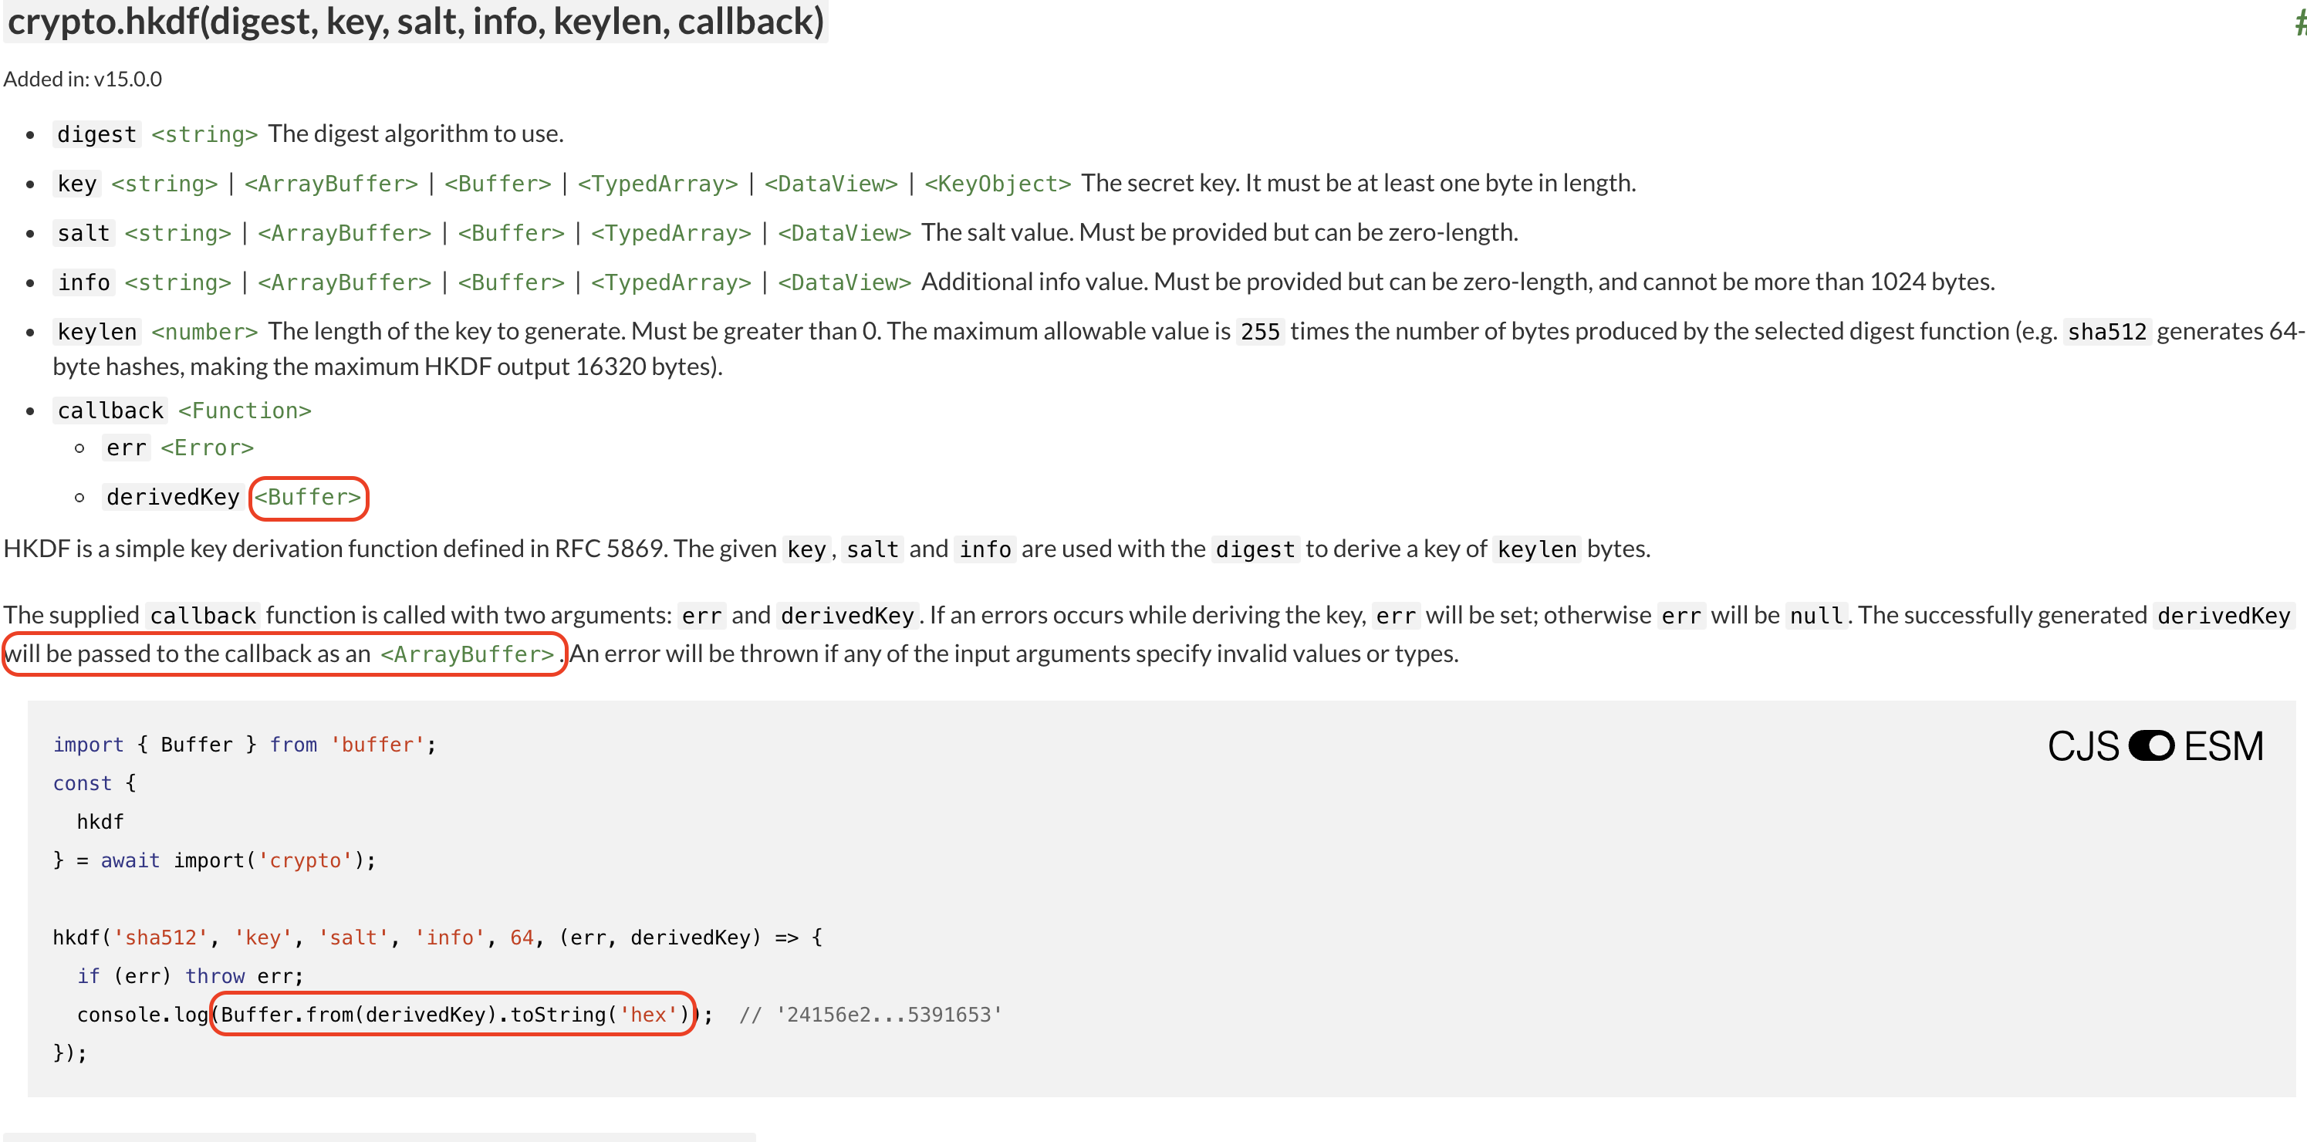Open the circled <Buffer> link for derivedKey

coord(308,497)
